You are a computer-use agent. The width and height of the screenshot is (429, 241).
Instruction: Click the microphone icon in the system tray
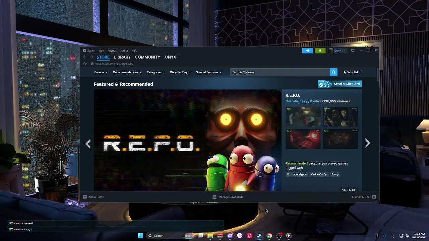pos(384,236)
